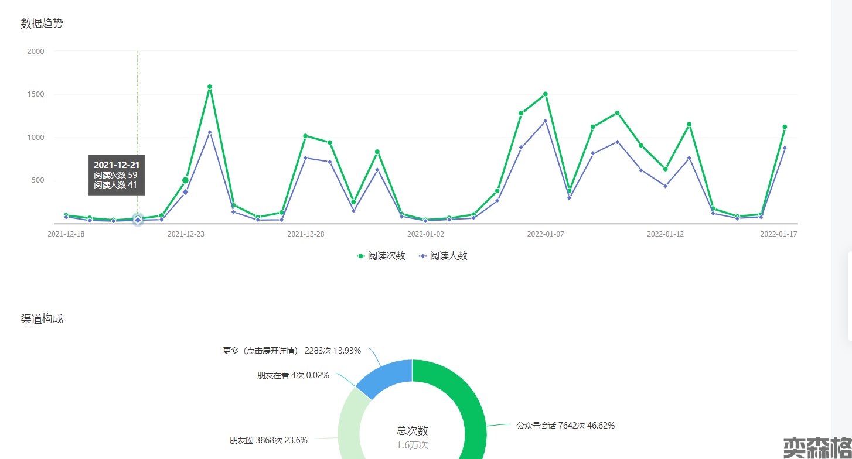The height and width of the screenshot is (459, 852).
Task: Click the 总次数 center of donut chart
Action: (412, 431)
